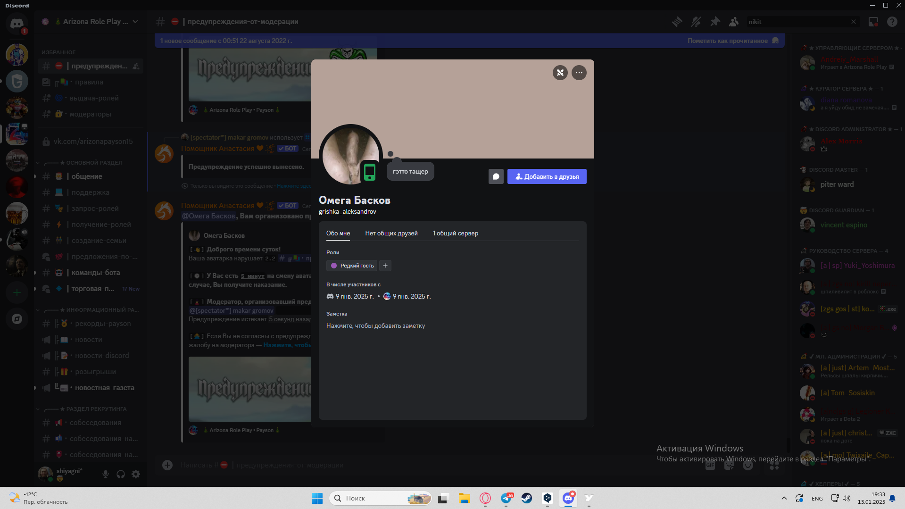Open the 'новости-discord' channel
Screen dimensions: 905x509
click(x=91, y=356)
